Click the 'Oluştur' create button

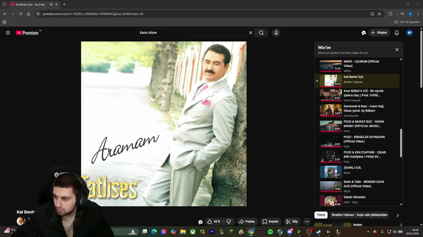tap(379, 33)
